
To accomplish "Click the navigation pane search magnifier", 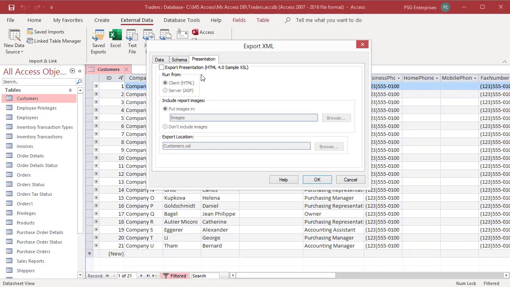I will (x=79, y=82).
